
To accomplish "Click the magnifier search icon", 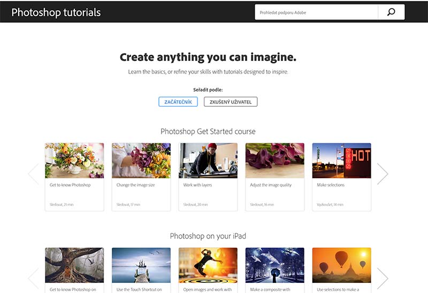I will pyautogui.click(x=391, y=12).
